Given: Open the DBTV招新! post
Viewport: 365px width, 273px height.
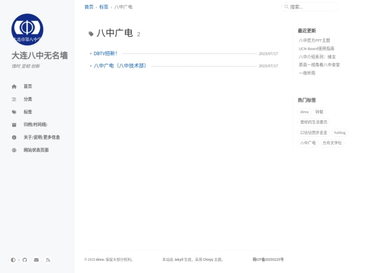Looking at the screenshot, I should [x=105, y=53].
